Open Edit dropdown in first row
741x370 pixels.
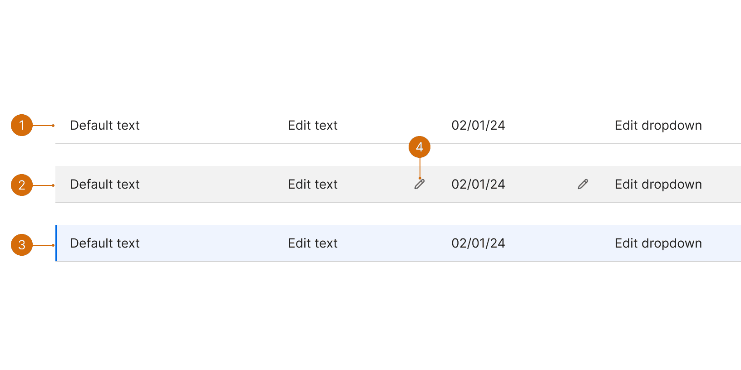(658, 125)
